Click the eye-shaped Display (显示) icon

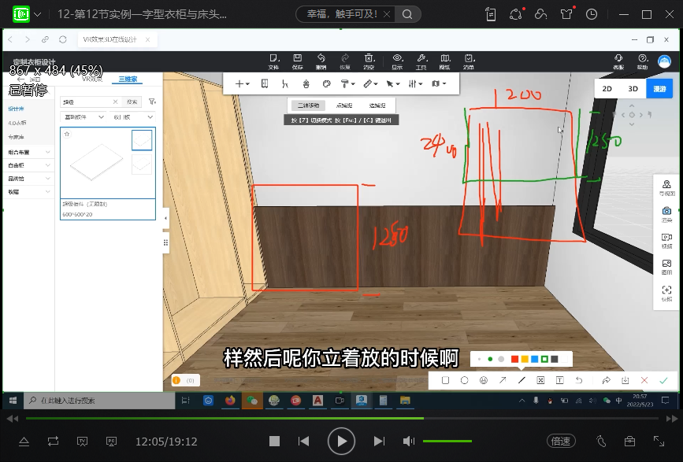point(397,61)
